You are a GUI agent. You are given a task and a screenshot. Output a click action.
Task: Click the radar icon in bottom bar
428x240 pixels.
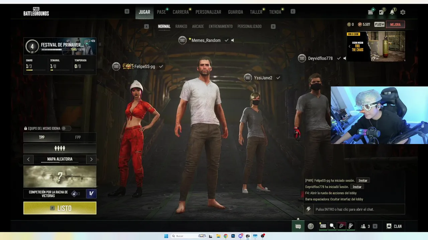pos(311,226)
